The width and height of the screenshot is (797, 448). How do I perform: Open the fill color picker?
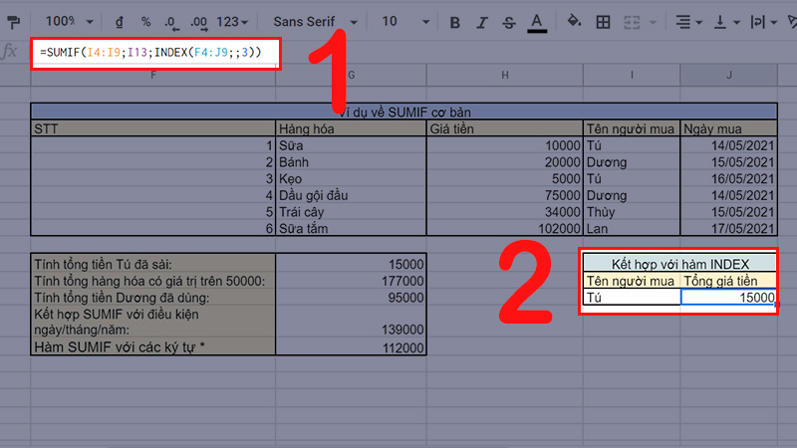574,21
